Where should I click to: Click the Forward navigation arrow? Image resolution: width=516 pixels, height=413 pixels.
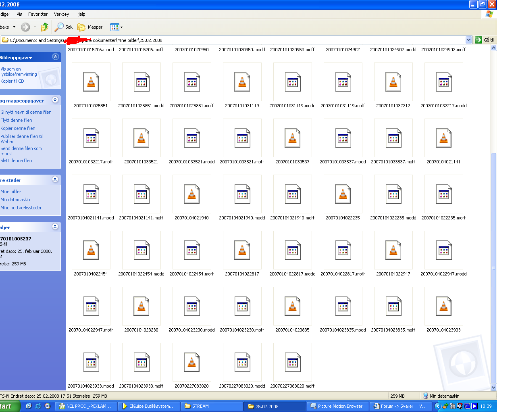pos(25,27)
